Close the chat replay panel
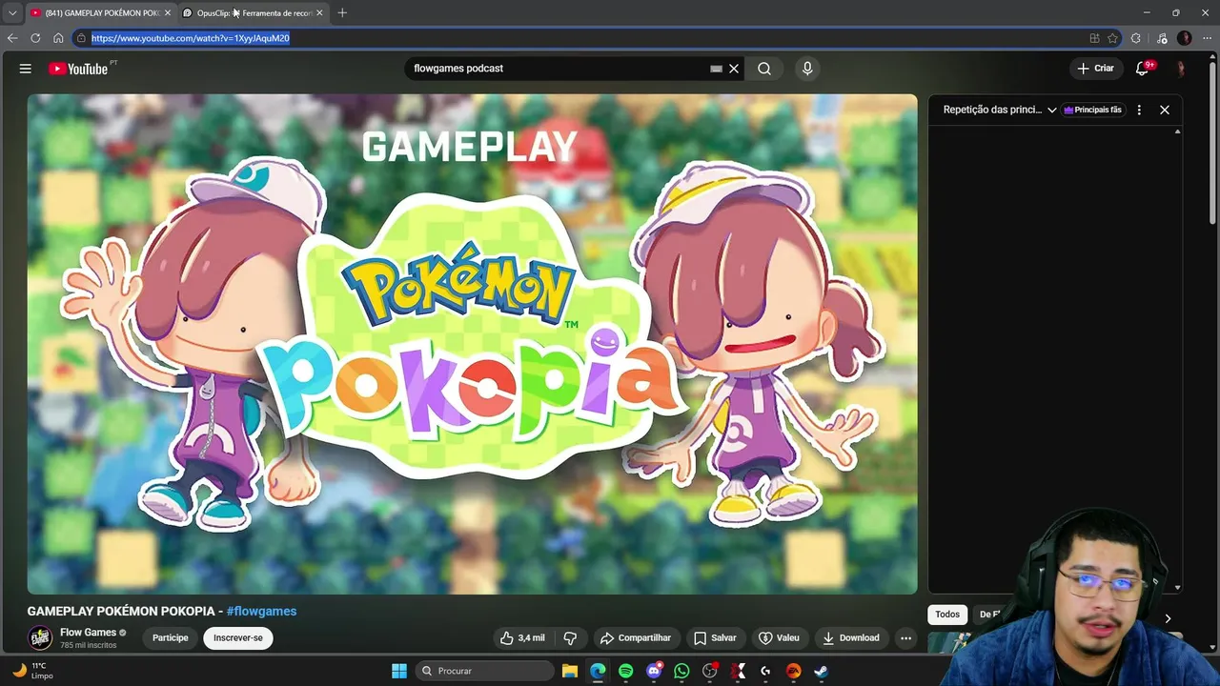 (x=1165, y=110)
